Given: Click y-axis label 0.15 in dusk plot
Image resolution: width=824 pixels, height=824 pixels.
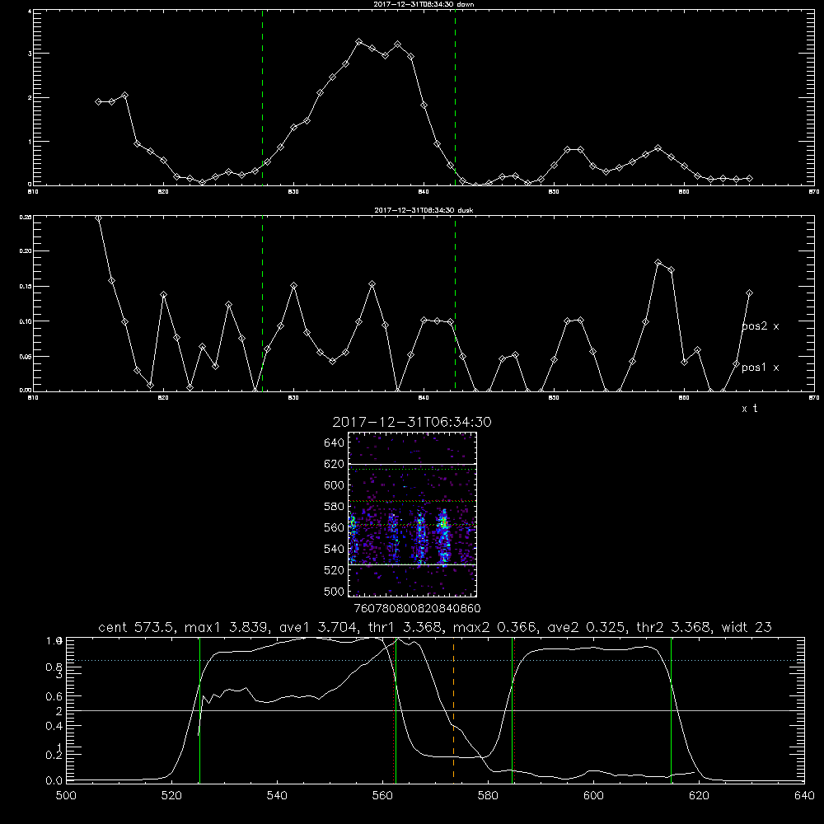Looking at the screenshot, I should point(26,287).
